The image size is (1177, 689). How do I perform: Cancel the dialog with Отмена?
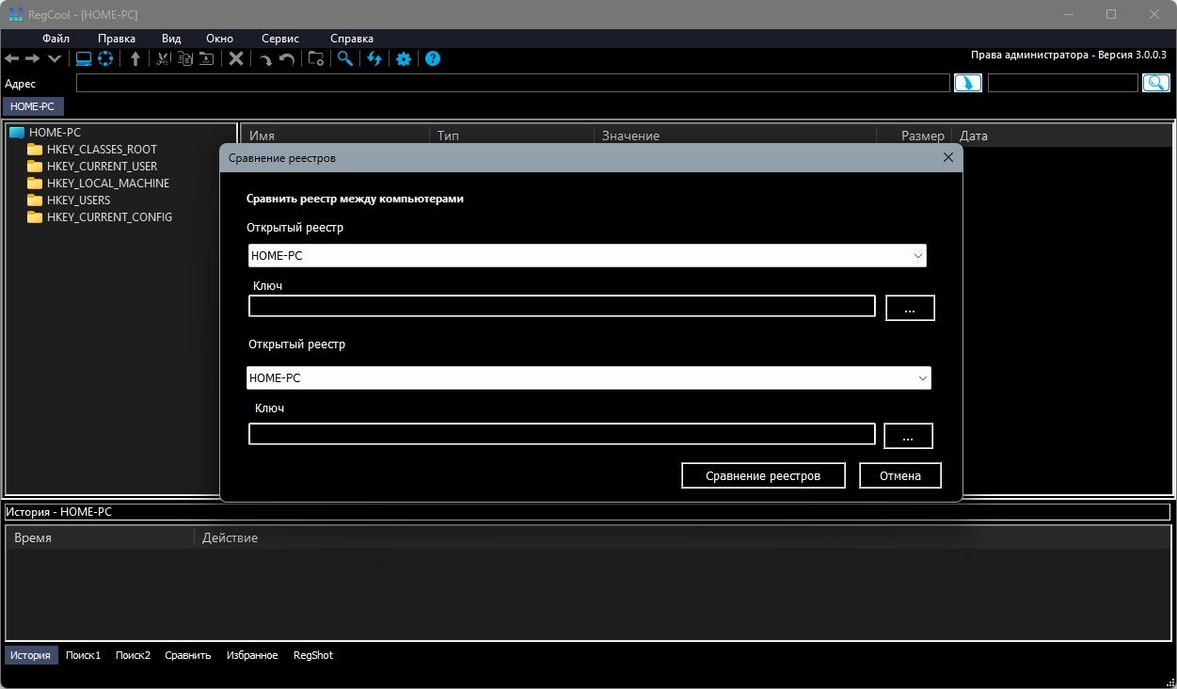point(899,476)
